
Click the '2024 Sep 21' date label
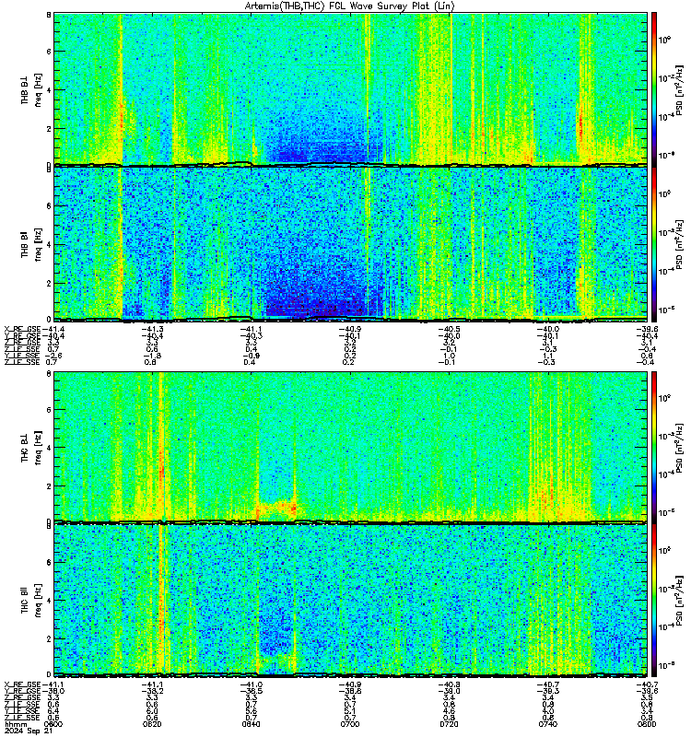pos(29,731)
